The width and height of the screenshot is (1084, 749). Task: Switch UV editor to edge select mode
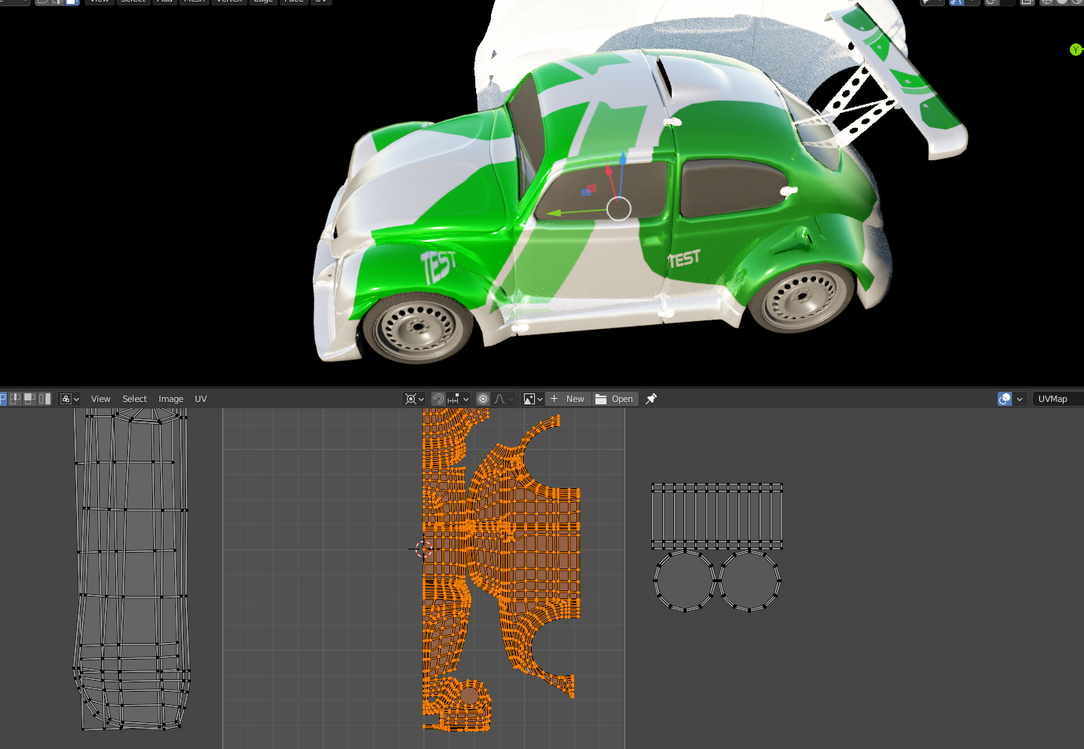[x=16, y=399]
